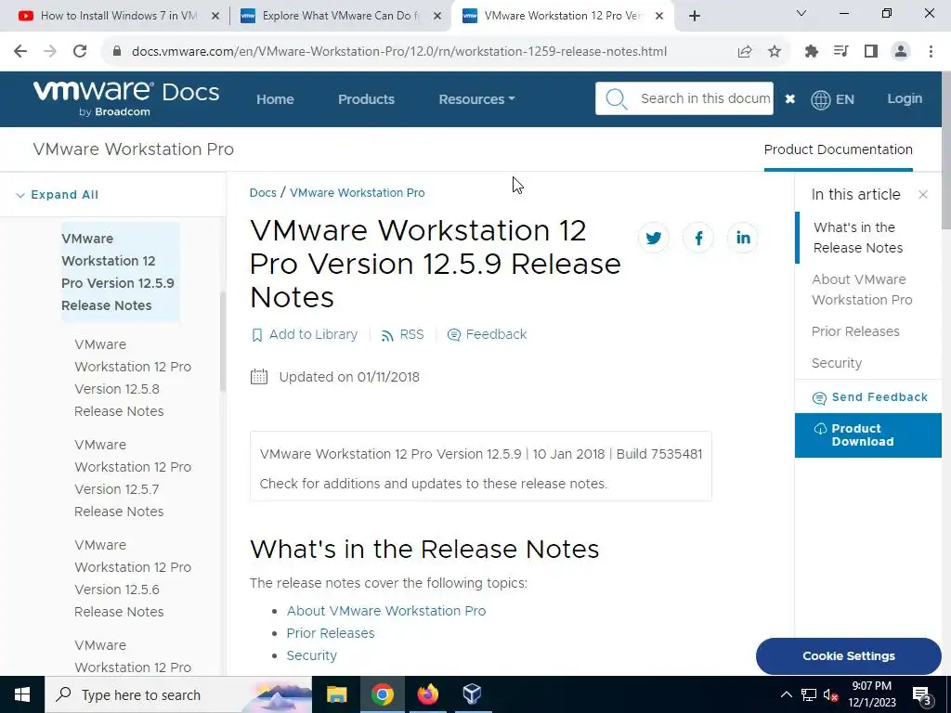Viewport: 951px width, 713px height.
Task: Share page on Twitter icon
Action: [x=654, y=238]
